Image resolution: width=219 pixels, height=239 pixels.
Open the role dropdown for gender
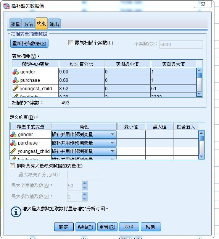pyautogui.click(x=113, y=135)
